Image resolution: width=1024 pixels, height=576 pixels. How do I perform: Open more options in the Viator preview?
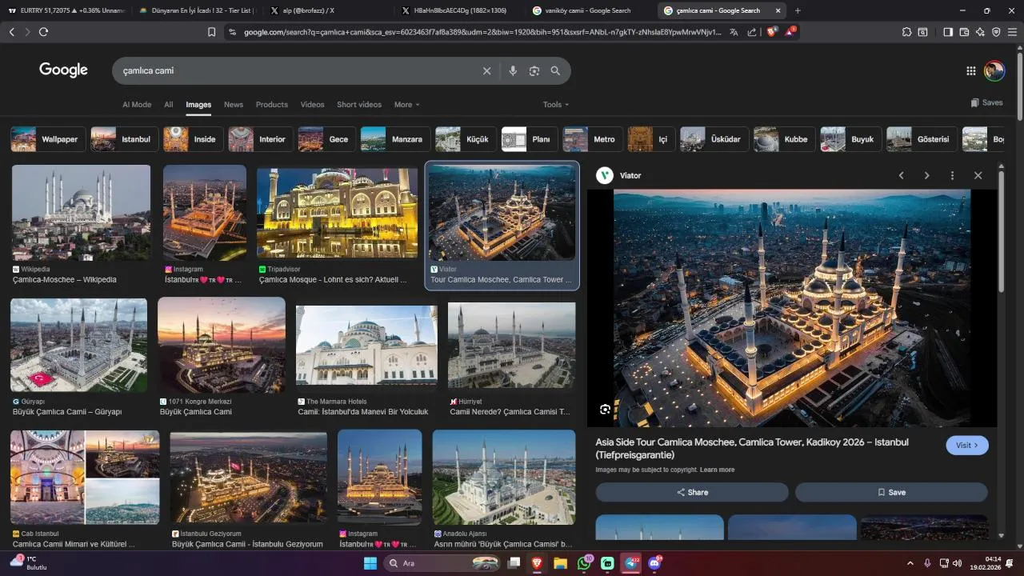(952, 175)
